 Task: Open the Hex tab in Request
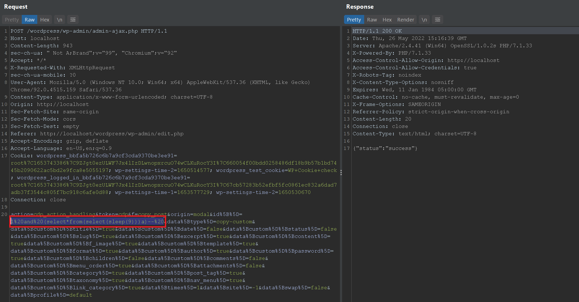(x=45, y=20)
